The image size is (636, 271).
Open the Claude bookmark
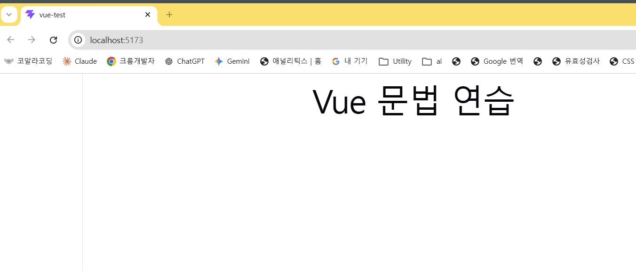click(x=80, y=61)
